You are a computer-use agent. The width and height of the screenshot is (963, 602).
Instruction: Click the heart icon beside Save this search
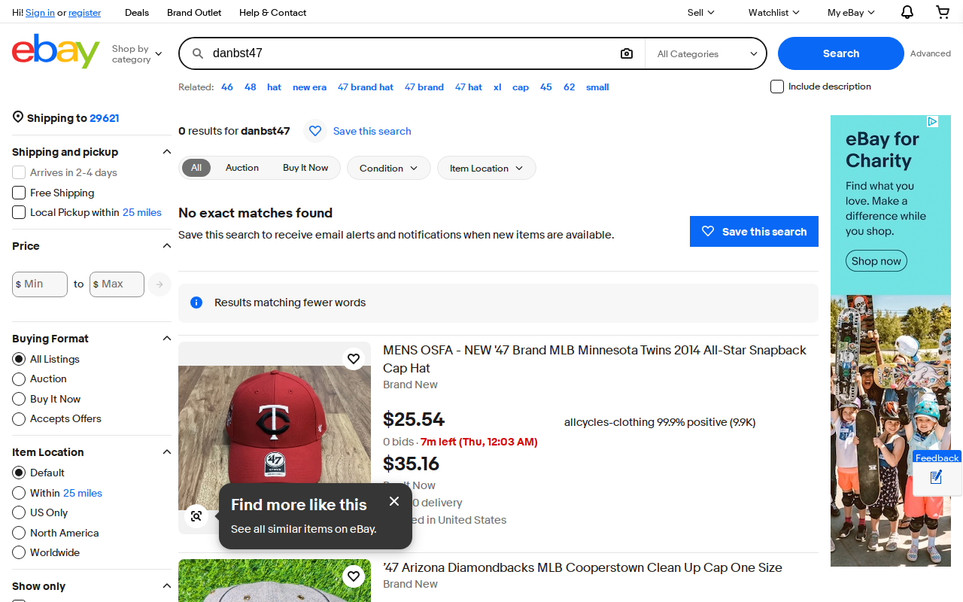pos(315,131)
